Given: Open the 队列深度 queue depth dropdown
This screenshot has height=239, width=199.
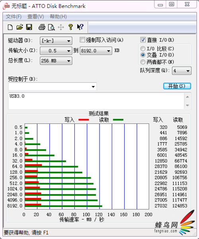Looking at the screenshot, I should pos(181,71).
